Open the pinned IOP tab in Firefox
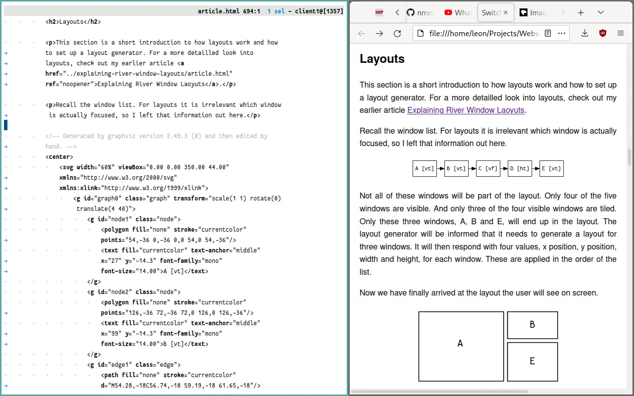 point(379,13)
